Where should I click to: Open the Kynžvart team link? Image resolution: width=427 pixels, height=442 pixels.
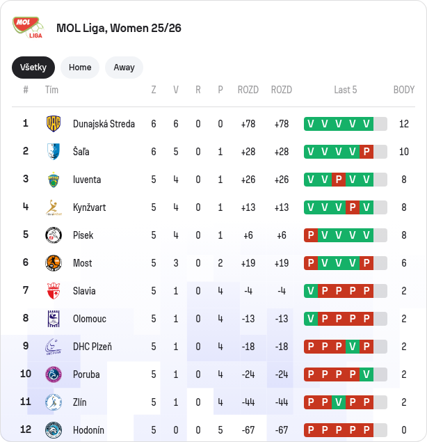click(87, 207)
